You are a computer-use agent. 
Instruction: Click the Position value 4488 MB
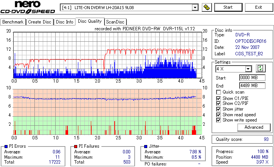(260, 157)
